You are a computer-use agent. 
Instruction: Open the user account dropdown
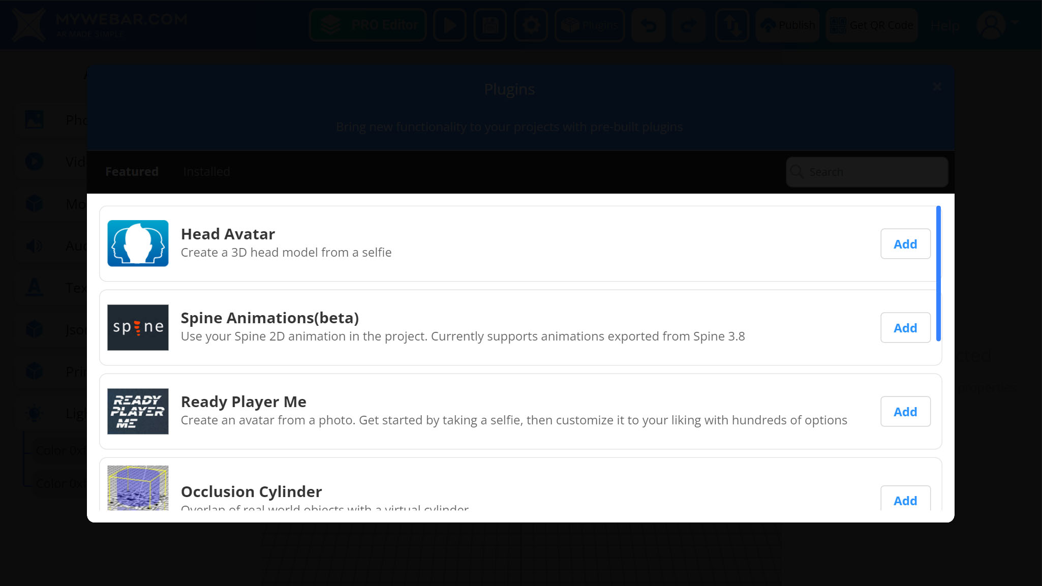(997, 25)
